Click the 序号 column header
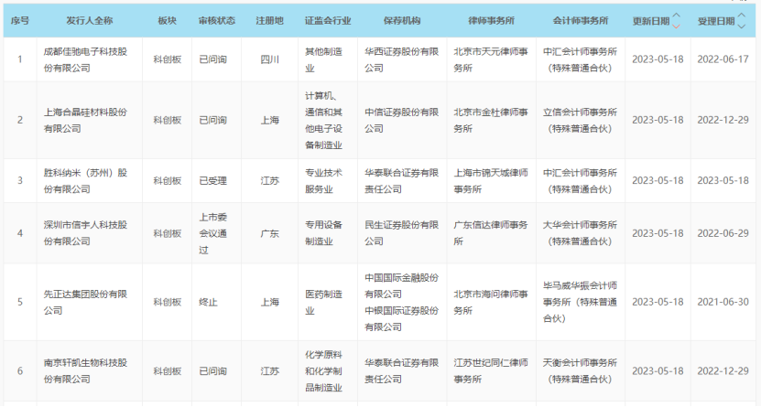The height and width of the screenshot is (407, 761). pos(20,21)
